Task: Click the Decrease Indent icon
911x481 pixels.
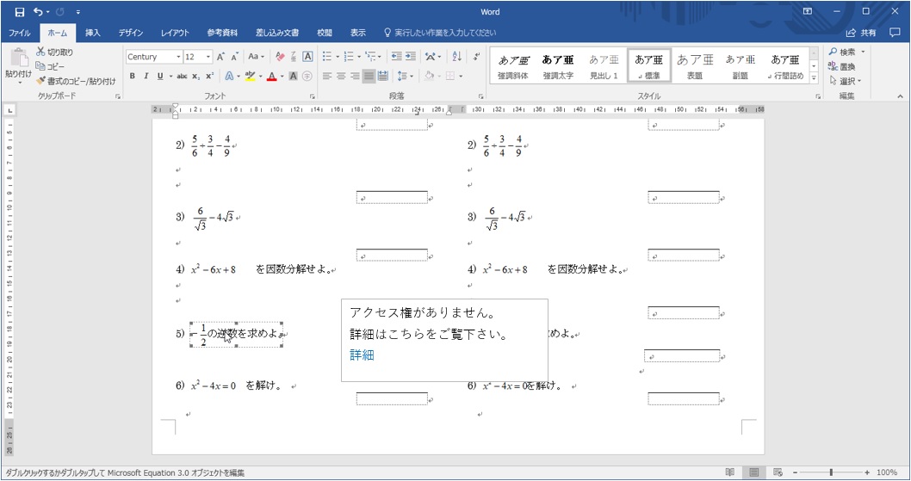Action: point(396,57)
